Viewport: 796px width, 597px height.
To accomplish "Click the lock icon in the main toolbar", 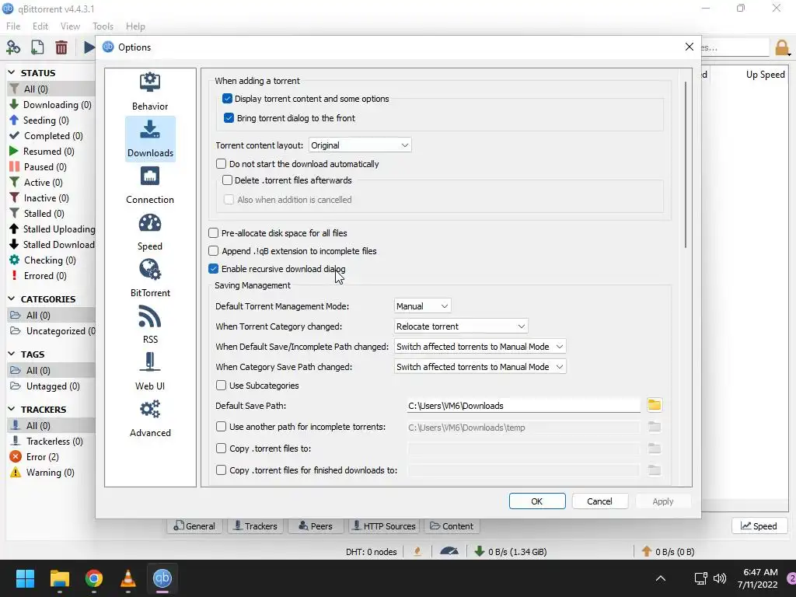I will (x=782, y=47).
